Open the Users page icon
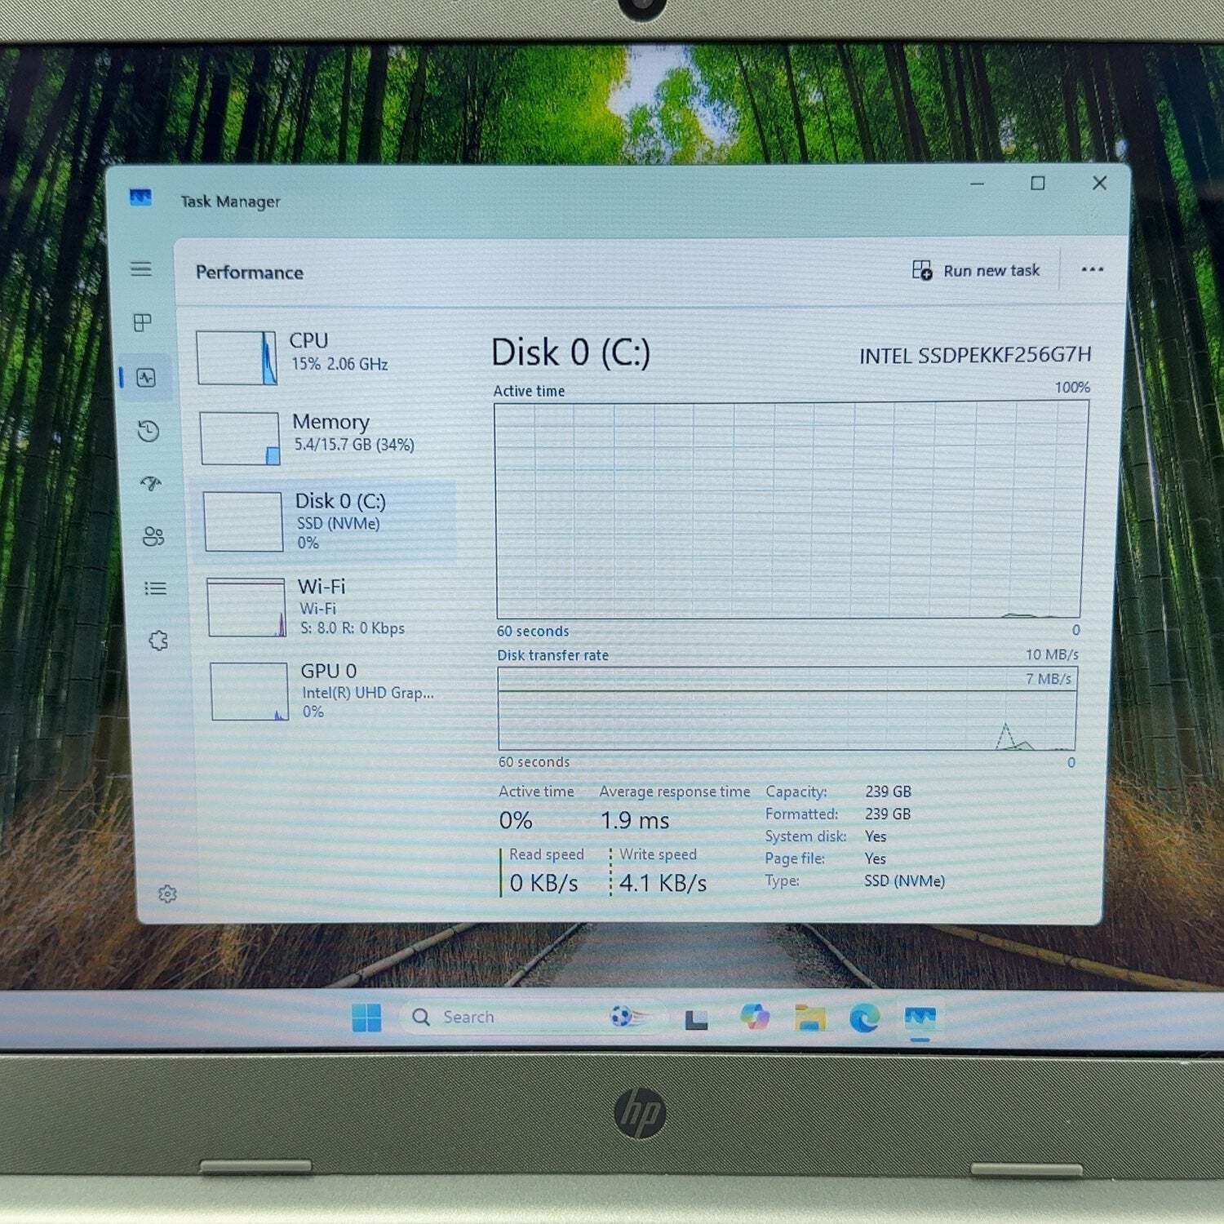The width and height of the screenshot is (1224, 1224). coord(153,536)
